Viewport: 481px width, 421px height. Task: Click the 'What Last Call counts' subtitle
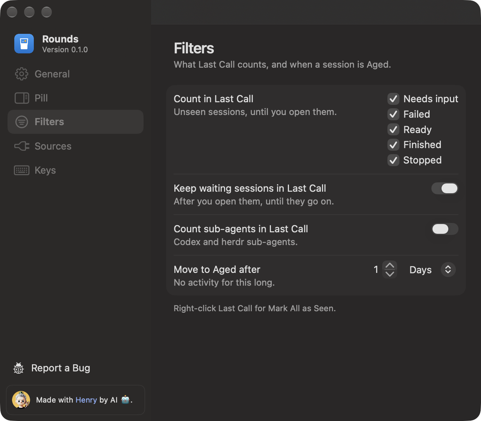[282, 65]
